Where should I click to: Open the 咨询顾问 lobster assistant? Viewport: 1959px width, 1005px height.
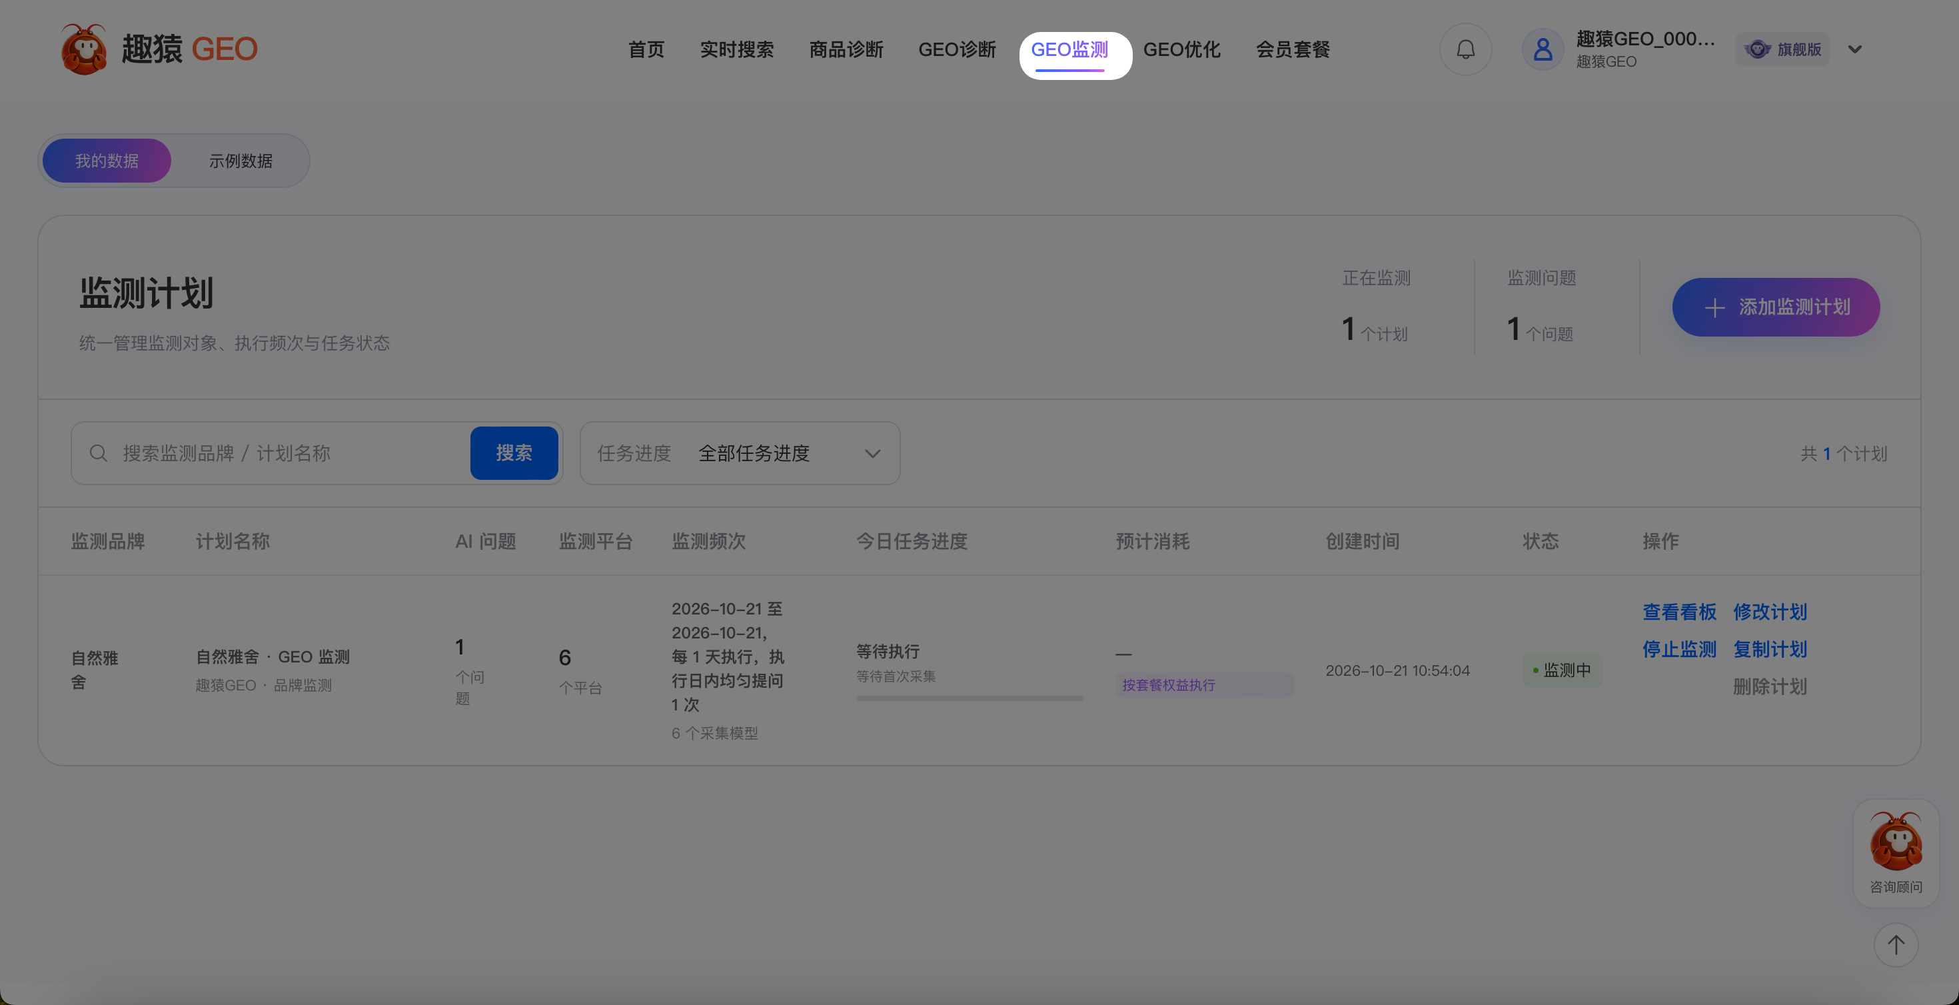point(1896,853)
